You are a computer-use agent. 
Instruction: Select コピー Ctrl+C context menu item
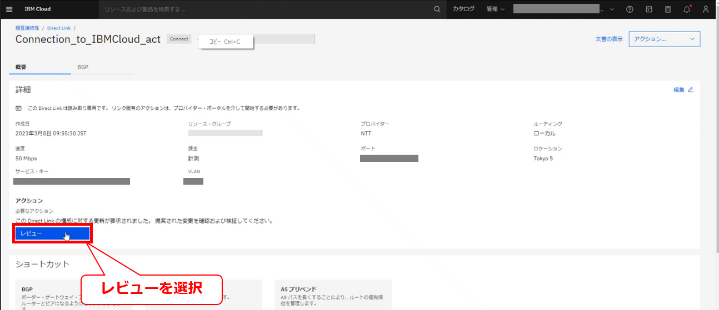tap(225, 42)
